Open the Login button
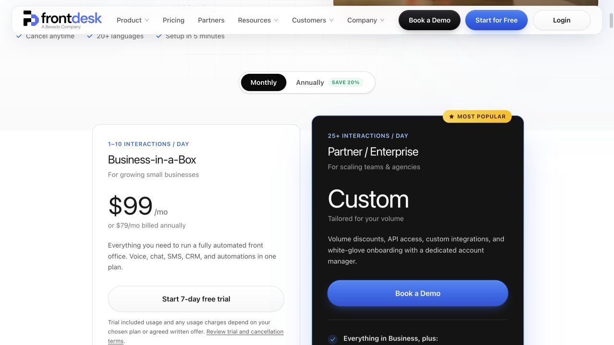The width and height of the screenshot is (614, 345). click(x=562, y=20)
